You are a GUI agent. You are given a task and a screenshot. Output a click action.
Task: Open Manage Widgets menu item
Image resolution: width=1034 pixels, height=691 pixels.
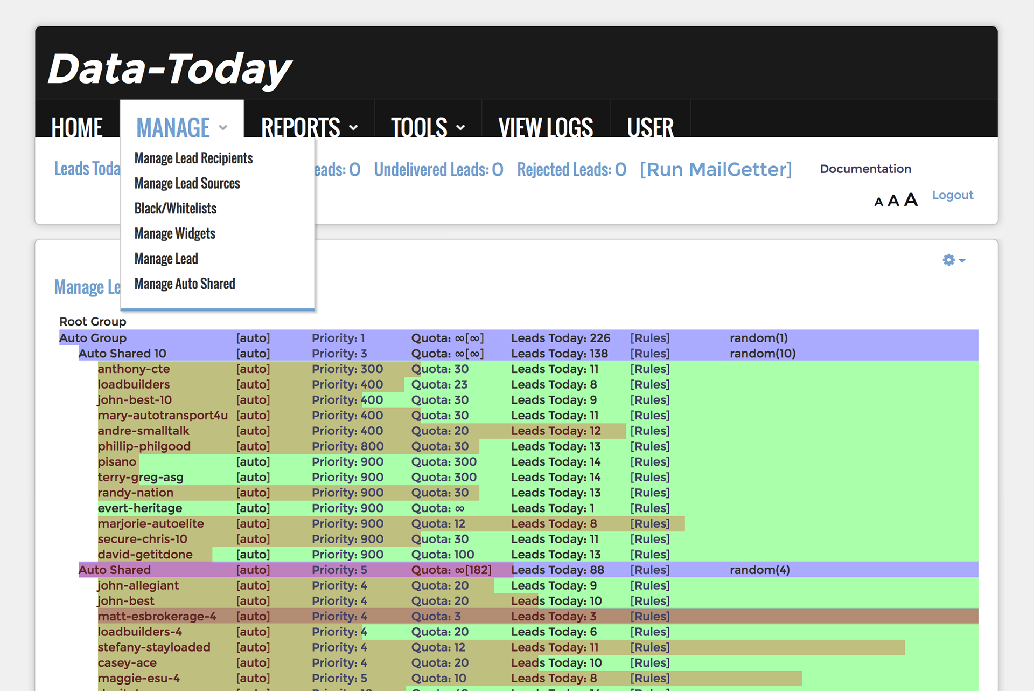(174, 234)
